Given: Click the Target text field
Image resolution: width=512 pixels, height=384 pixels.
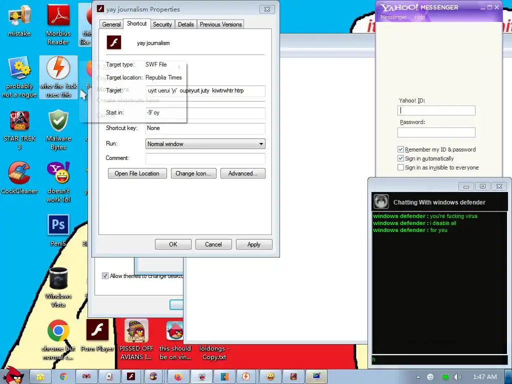Looking at the screenshot, I should pyautogui.click(x=205, y=91).
